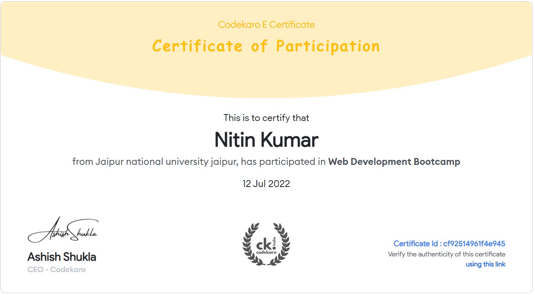The width and height of the screenshot is (535, 295).
Task: Click the date 12 Jul 2022
Action: pyautogui.click(x=266, y=184)
